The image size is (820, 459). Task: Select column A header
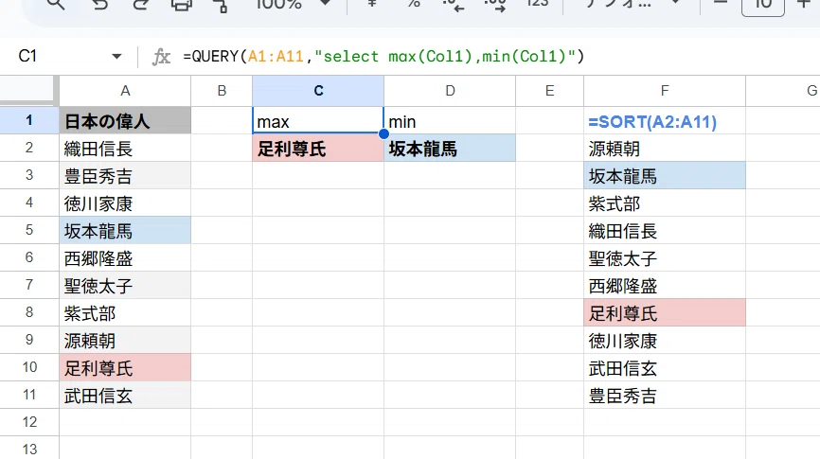pos(125,91)
